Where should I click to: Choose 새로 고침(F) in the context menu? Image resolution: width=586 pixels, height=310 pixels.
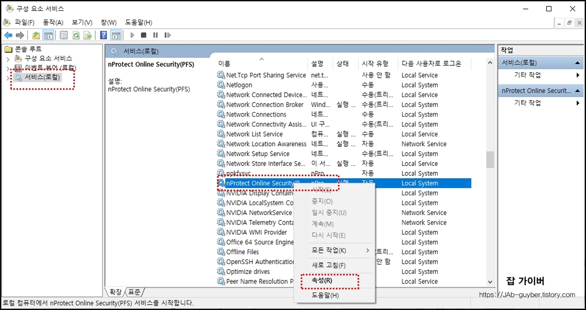pos(335,266)
